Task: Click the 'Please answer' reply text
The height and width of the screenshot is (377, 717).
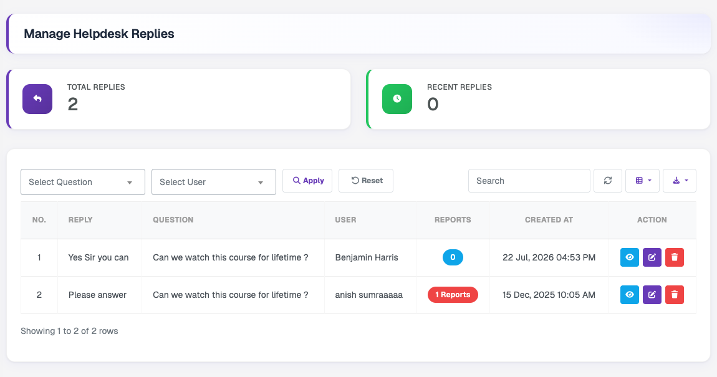Action: click(x=97, y=295)
